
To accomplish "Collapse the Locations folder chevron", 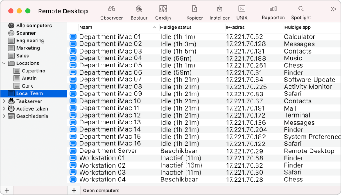I will point(4,64).
